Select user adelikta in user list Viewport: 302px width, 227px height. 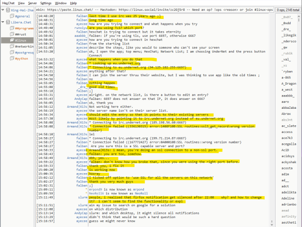tap(289, 192)
